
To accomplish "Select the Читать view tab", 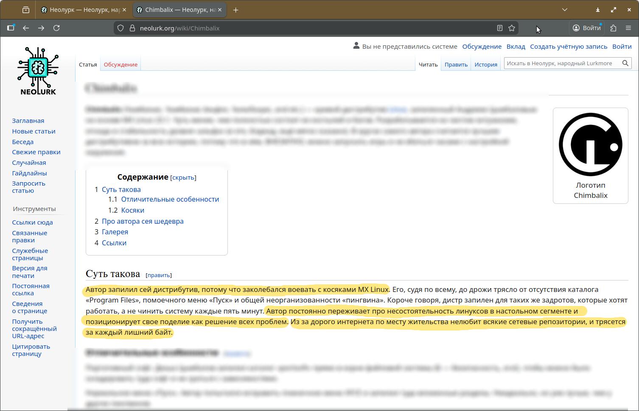I will click(x=428, y=64).
